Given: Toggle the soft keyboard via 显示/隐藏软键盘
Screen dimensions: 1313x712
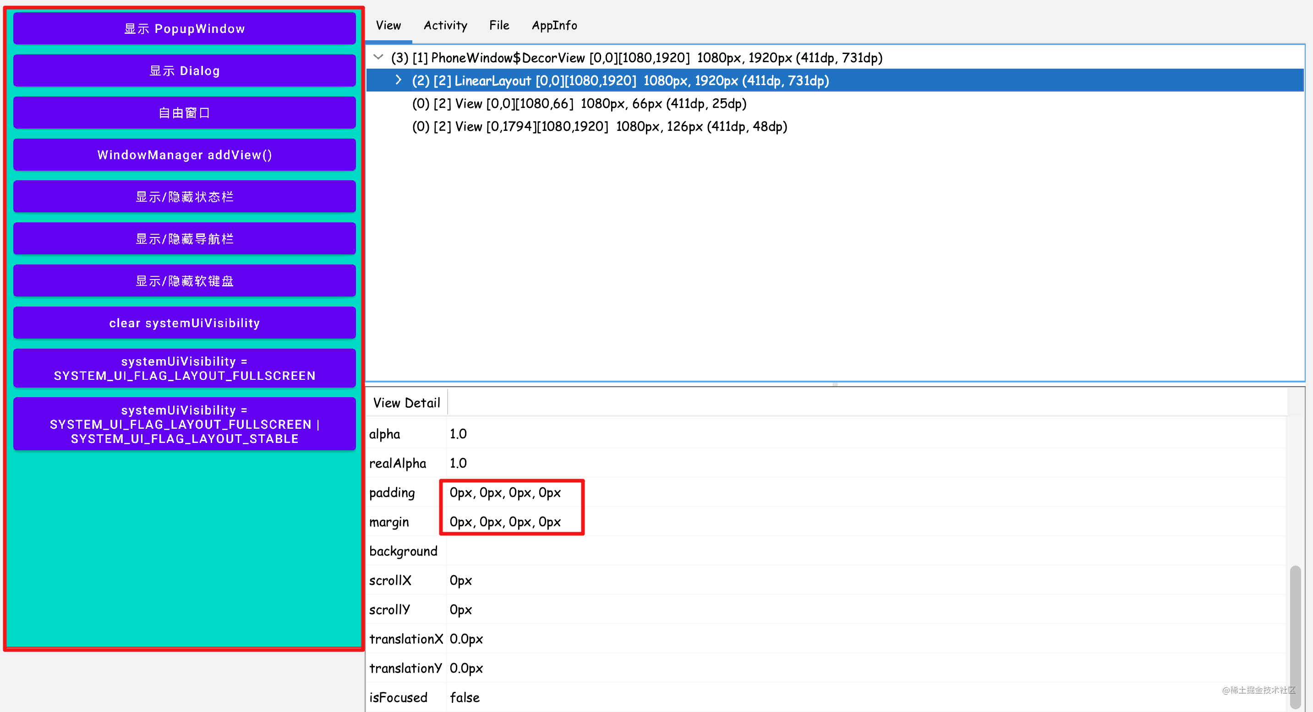Looking at the screenshot, I should point(184,280).
